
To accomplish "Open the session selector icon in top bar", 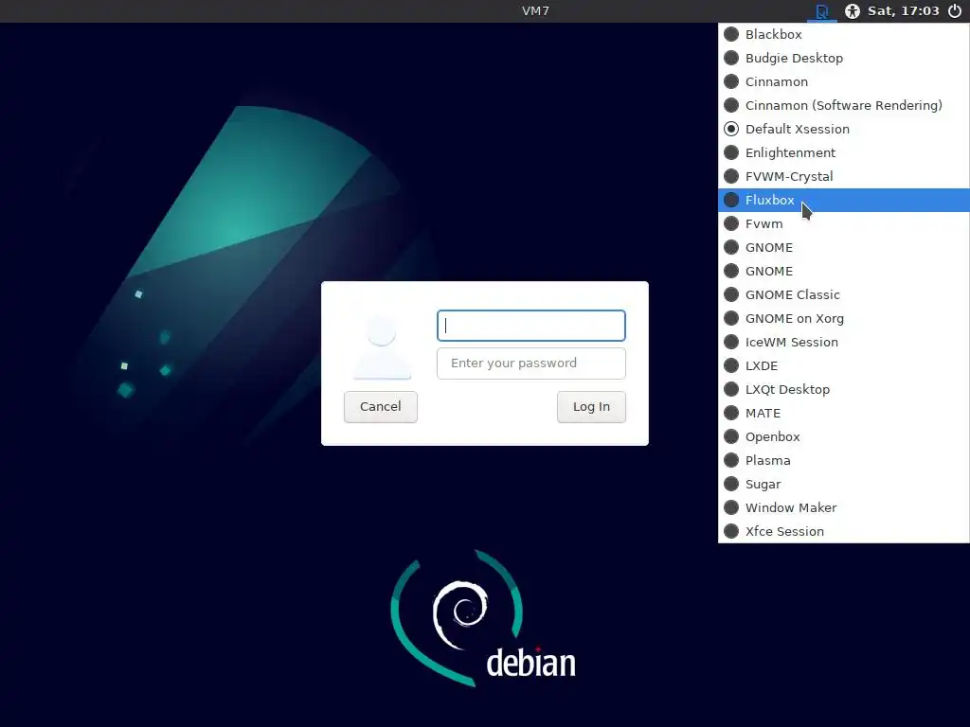I will point(821,11).
